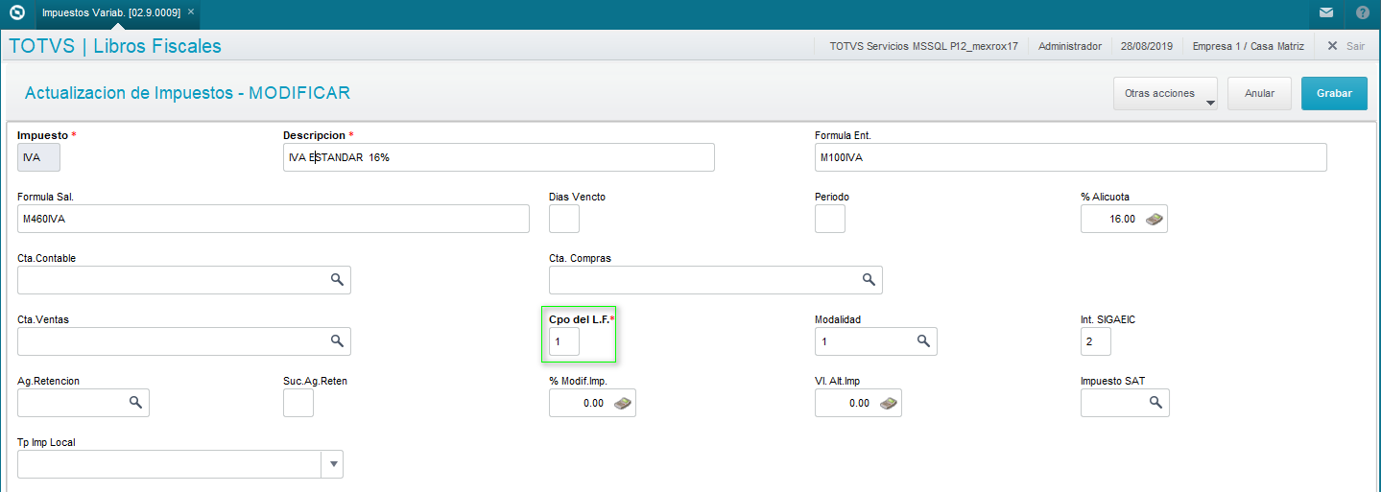Click the Sair exit X icon
The height and width of the screenshot is (492, 1381).
click(1332, 45)
